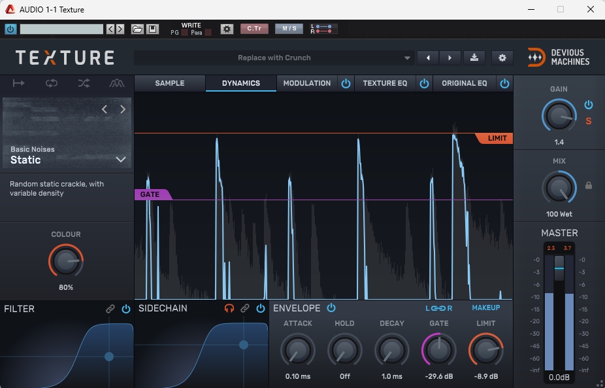605x388 pixels.
Task: Tick the WRITE Para checkbox
Action: (x=208, y=33)
